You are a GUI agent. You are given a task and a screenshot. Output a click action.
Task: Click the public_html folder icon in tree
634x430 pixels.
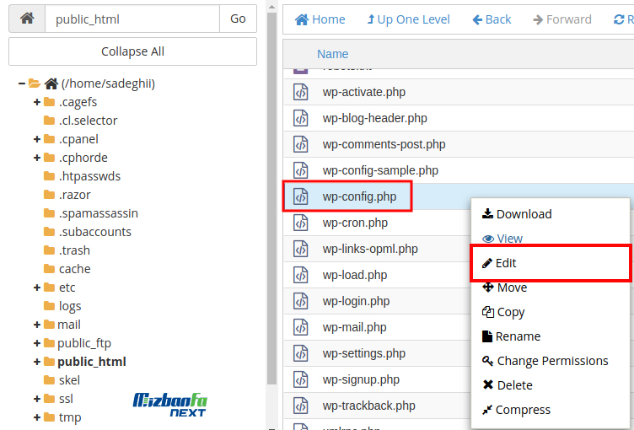pos(49,362)
